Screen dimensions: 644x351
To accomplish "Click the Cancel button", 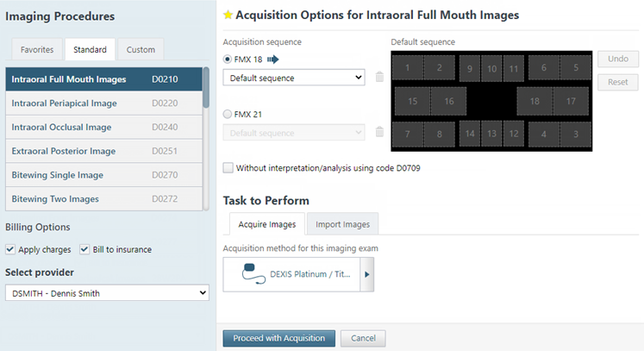I will click(363, 338).
